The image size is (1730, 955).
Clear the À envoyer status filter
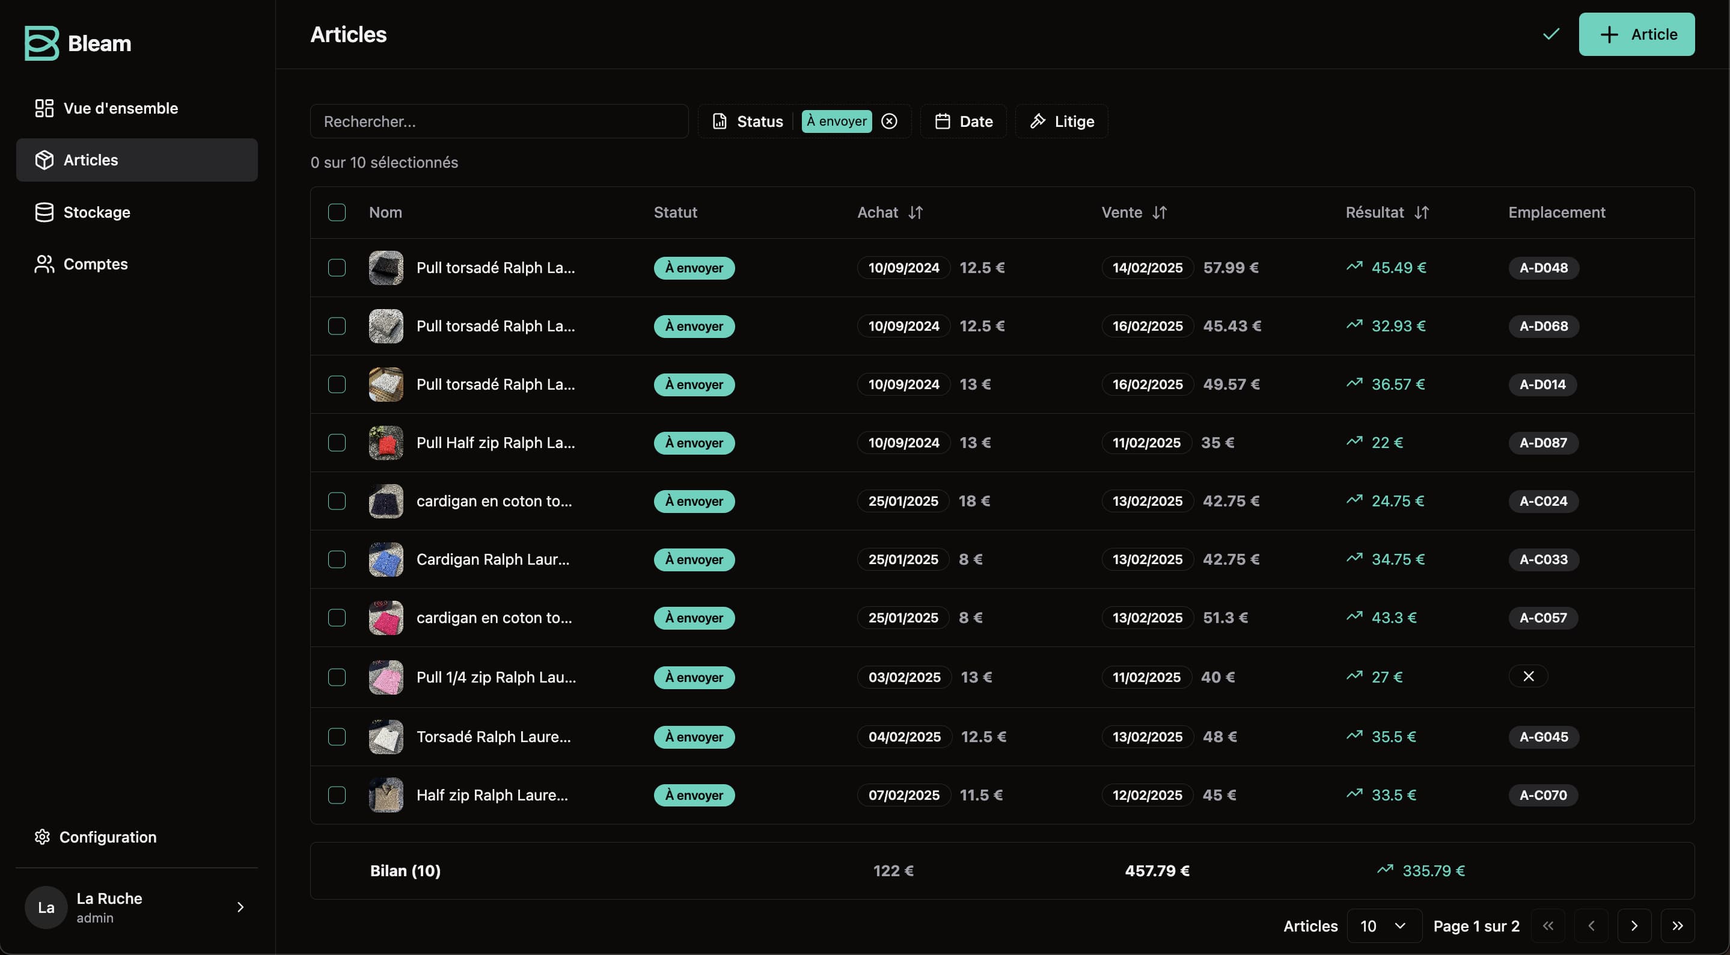coord(889,121)
